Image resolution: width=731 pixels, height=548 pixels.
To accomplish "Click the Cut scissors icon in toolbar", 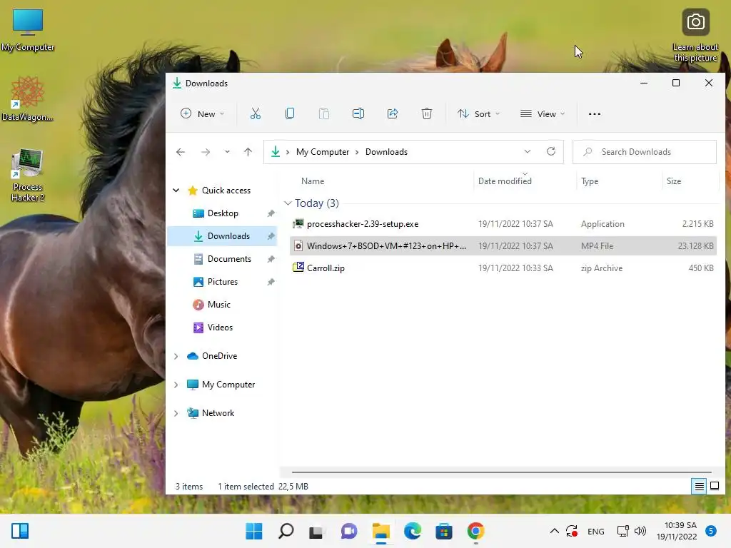I will (256, 113).
